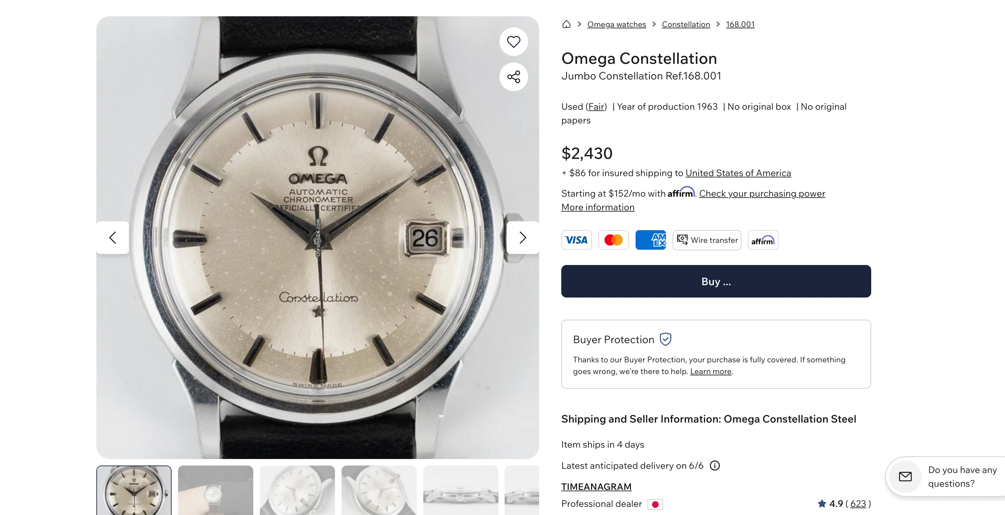
Task: Show previous watch photo
Action: click(113, 238)
